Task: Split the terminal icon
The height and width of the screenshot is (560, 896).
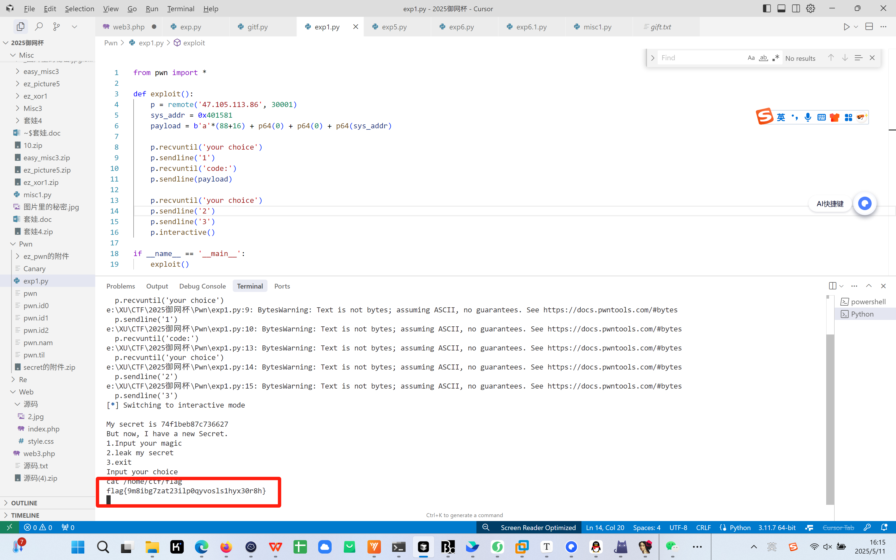Action: coord(832,286)
